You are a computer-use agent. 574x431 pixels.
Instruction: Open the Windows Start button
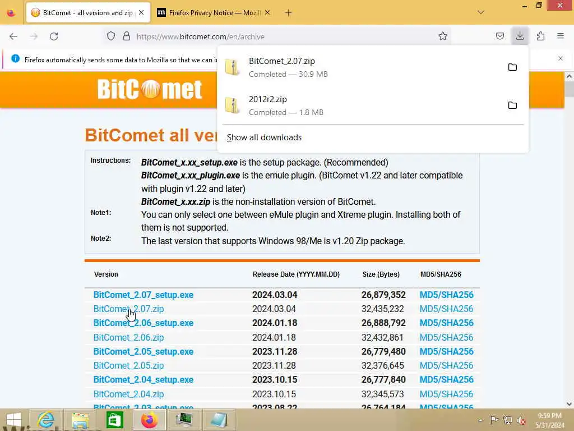coord(14,420)
